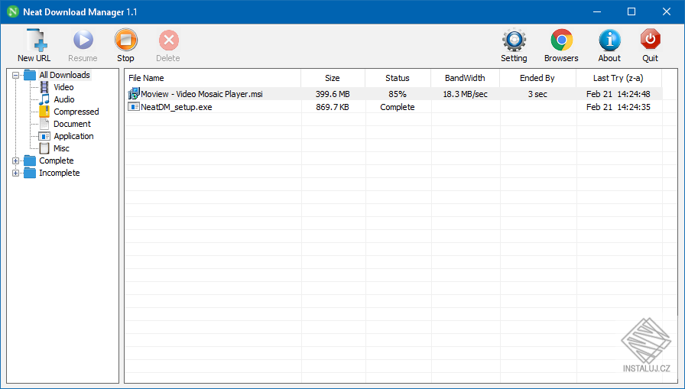Expand the Complete folder node
685x389 pixels.
tap(16, 160)
